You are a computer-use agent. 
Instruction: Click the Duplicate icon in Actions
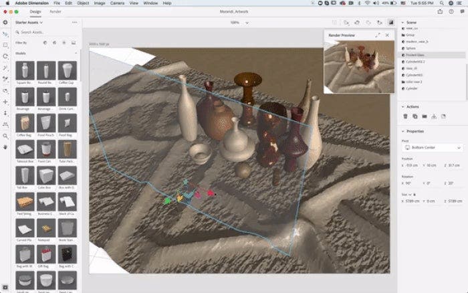[415, 116]
